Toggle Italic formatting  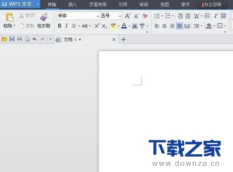tap(67, 26)
